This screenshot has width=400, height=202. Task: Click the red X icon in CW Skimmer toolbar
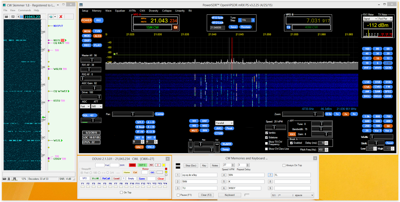coord(61,17)
